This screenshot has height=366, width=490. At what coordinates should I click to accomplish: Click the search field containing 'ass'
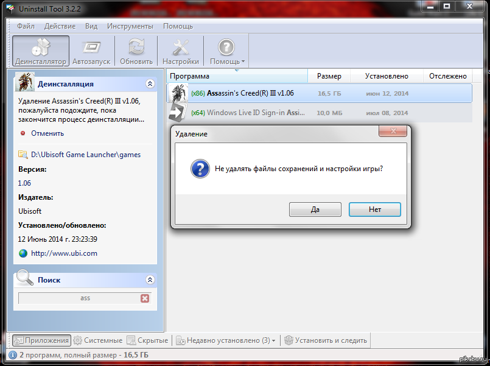[79, 298]
